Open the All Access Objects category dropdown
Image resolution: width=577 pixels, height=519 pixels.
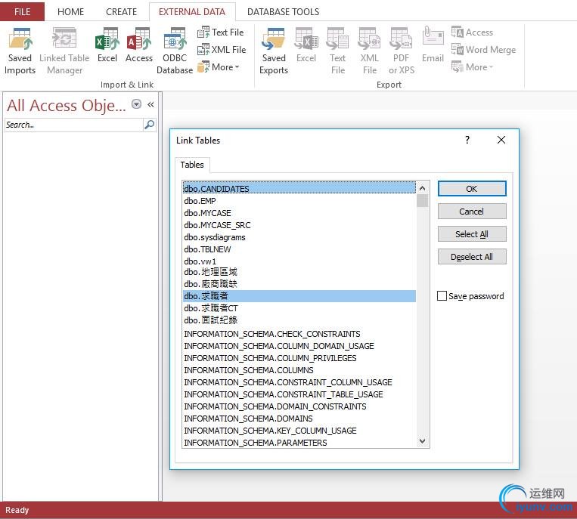(x=137, y=104)
